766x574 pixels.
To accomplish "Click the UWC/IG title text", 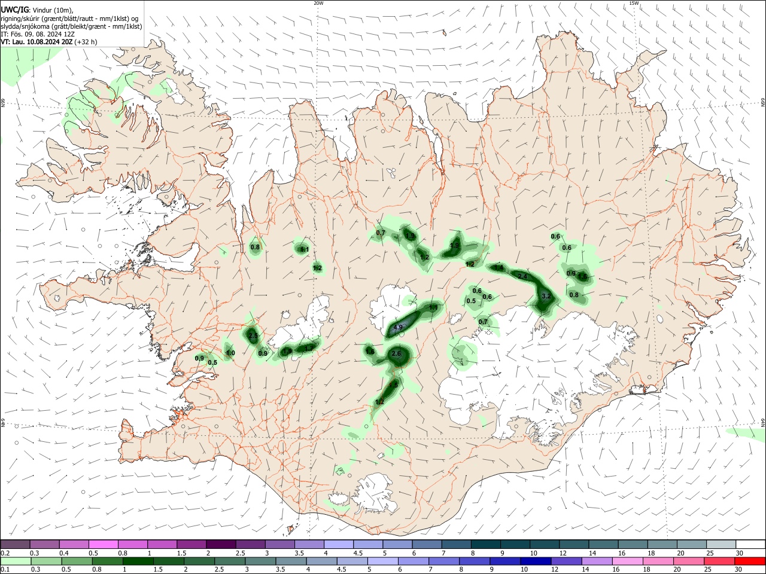I will pyautogui.click(x=14, y=9).
